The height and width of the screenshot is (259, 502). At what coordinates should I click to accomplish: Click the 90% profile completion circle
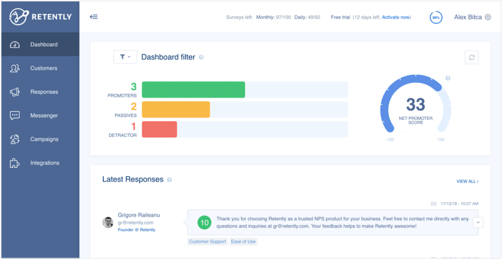(x=436, y=18)
